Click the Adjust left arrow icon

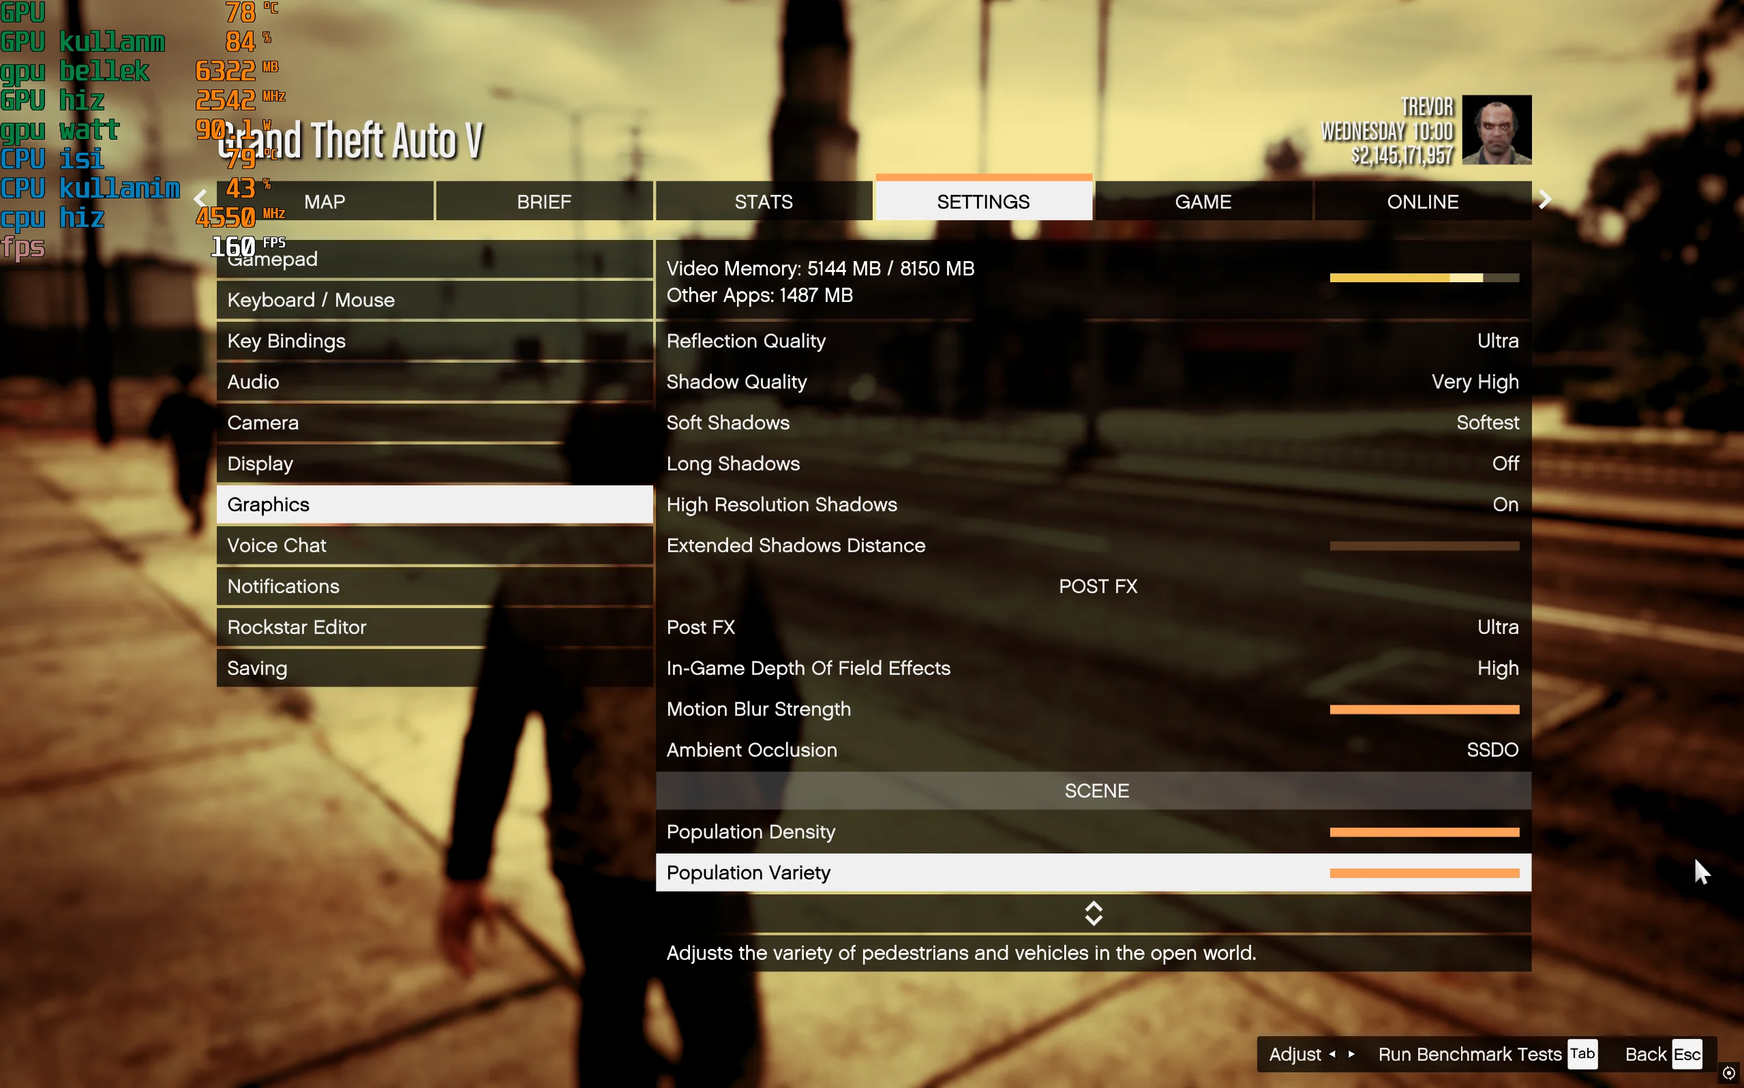(x=1332, y=1054)
